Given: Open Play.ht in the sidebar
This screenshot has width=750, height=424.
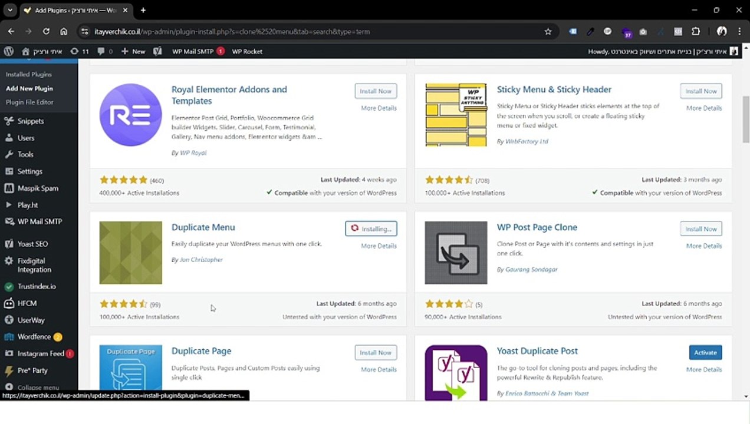Looking at the screenshot, I should click(x=28, y=205).
